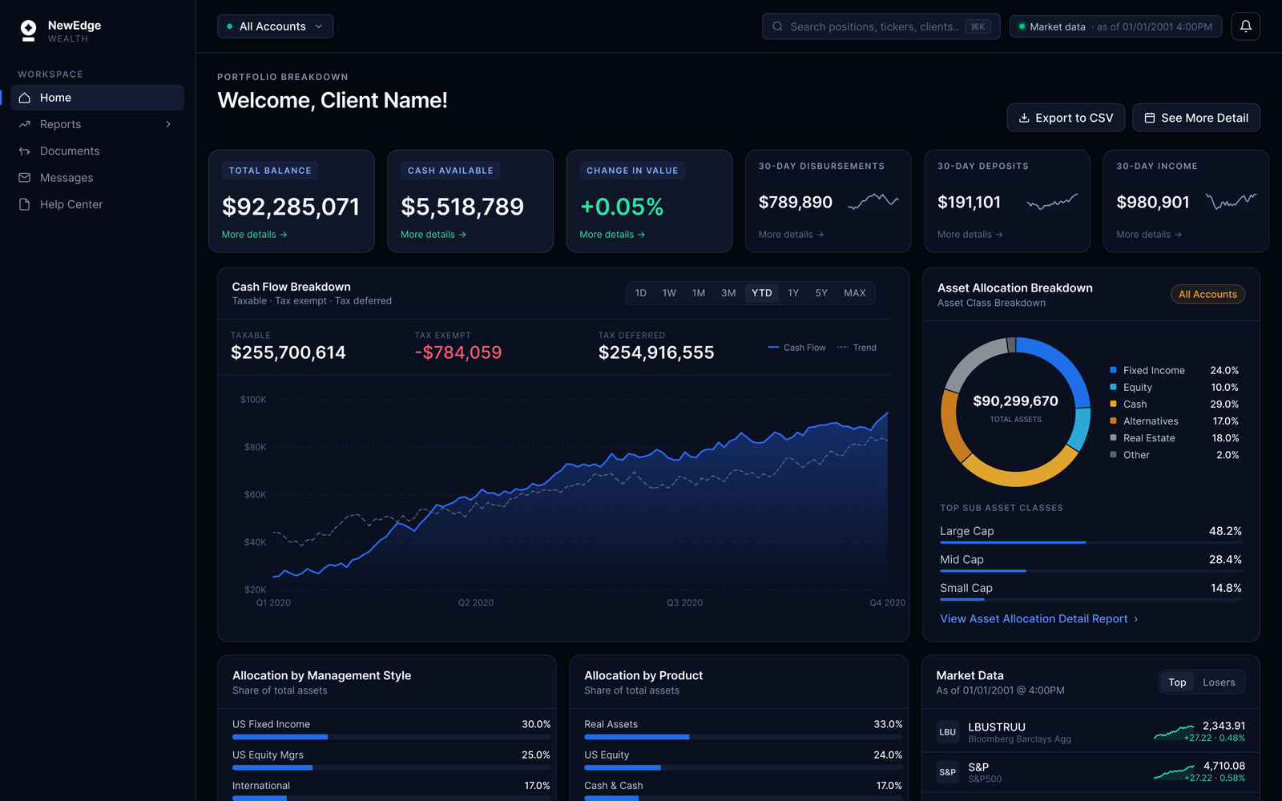1282x801 pixels.
Task: Select the 3M time range
Action: (728, 293)
